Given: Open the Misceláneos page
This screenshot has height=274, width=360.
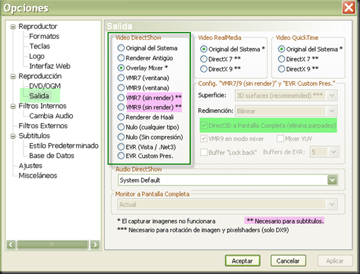Looking at the screenshot, I should point(38,176).
